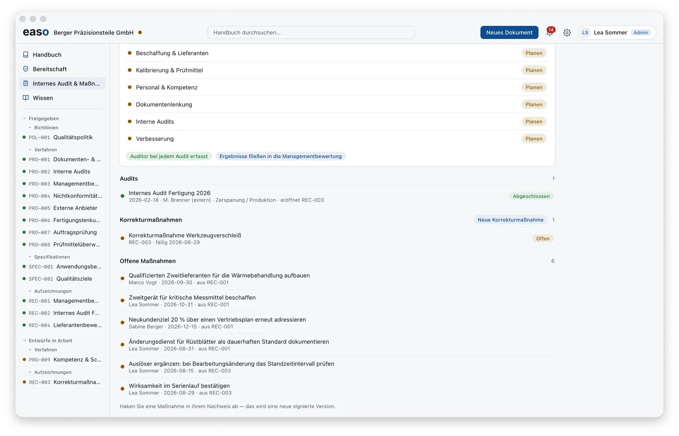Open Lea Sommer user menu
Screen dimensions: 679x436
click(617, 33)
